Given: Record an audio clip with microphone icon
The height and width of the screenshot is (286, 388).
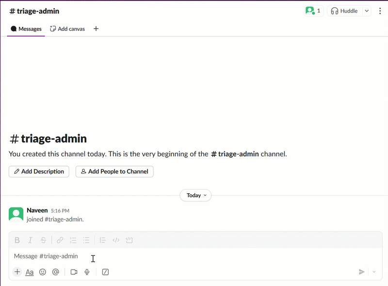Looking at the screenshot, I should coord(87,272).
